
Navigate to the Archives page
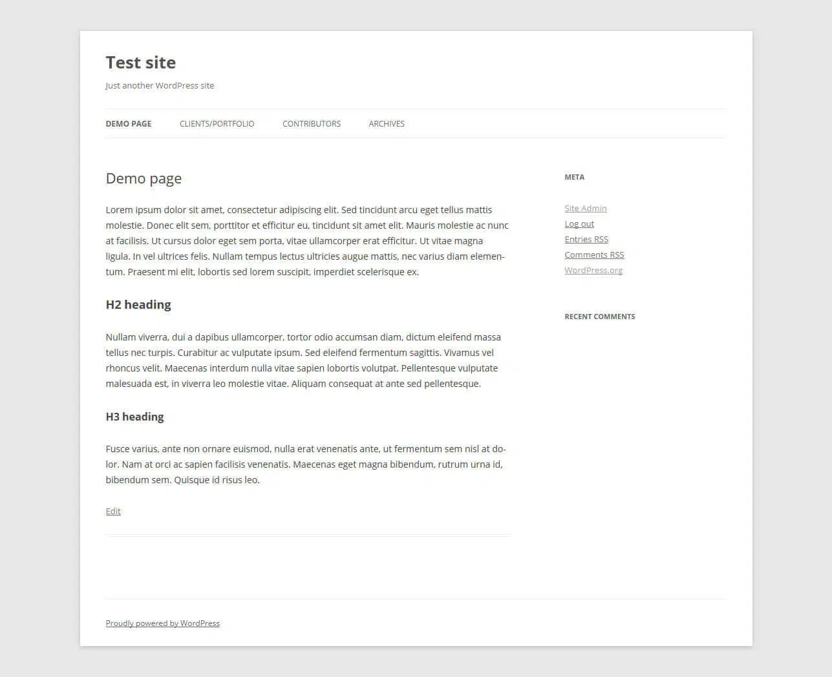(387, 124)
